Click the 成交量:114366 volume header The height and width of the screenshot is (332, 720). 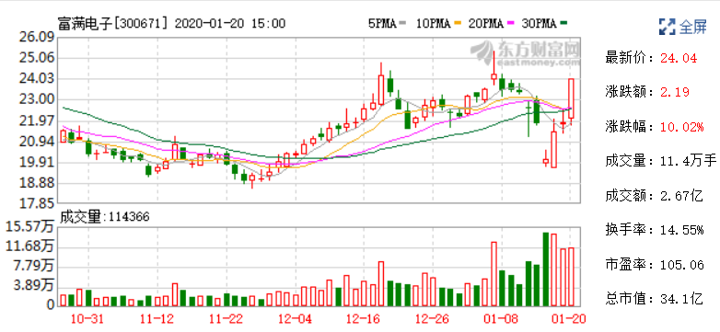pyautogui.click(x=105, y=217)
